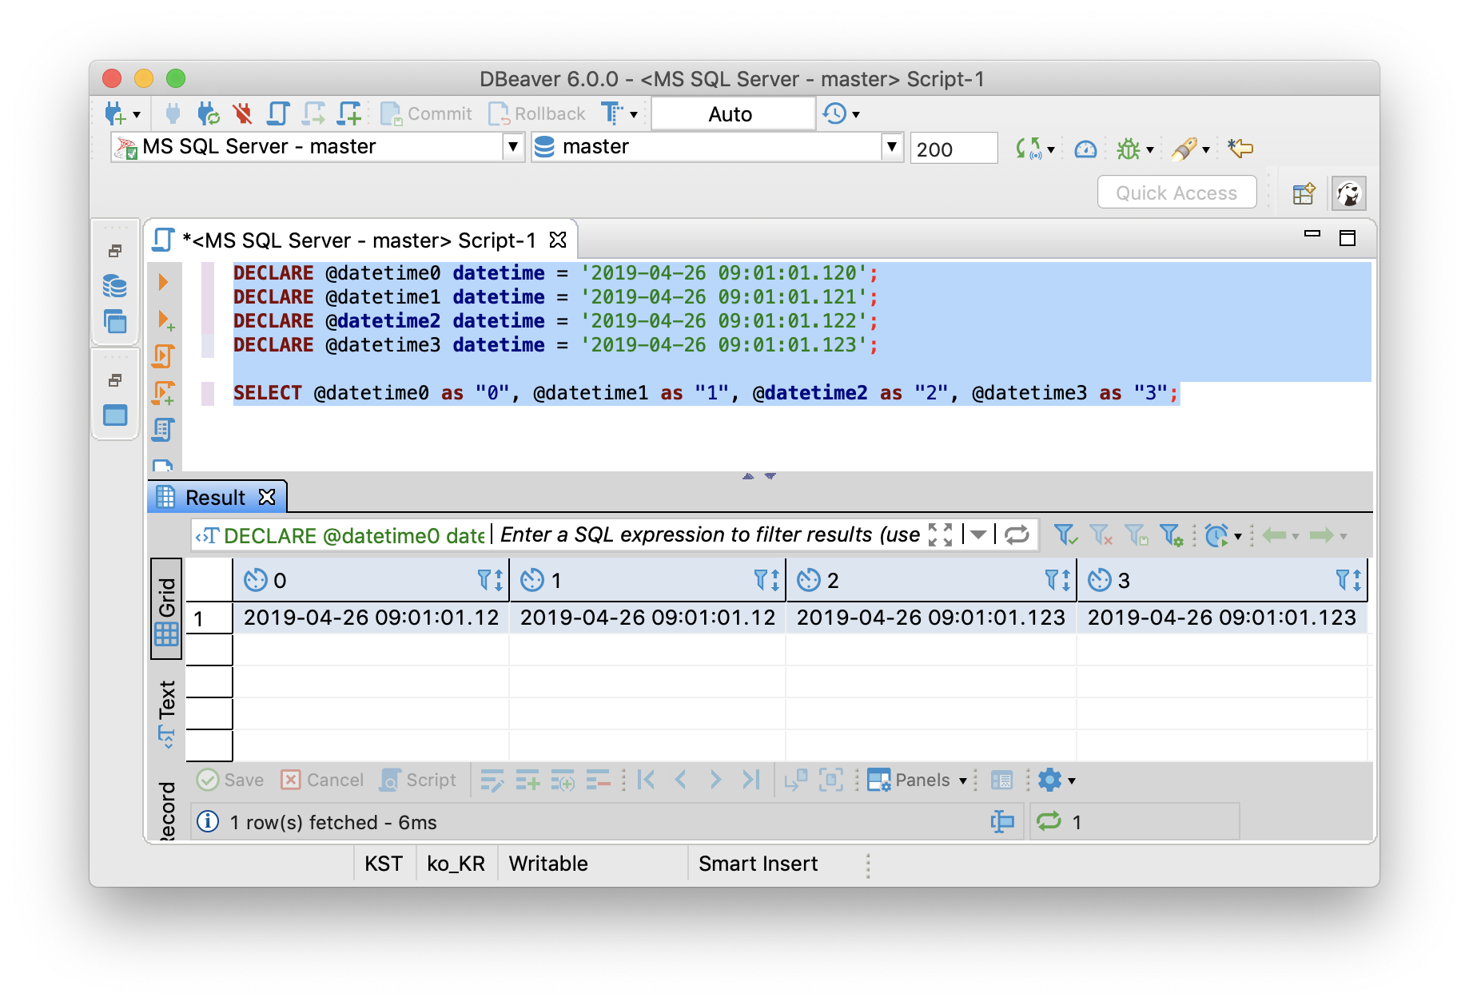
Task: Open the master database combo box
Action: (717, 147)
